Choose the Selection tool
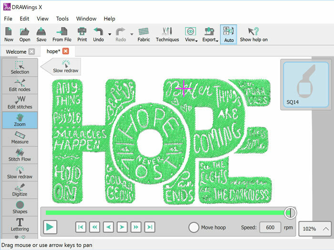The height and width of the screenshot is (250, 334). pyautogui.click(x=20, y=68)
